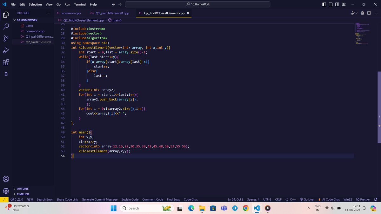This screenshot has height=214, width=381.
Task: Click the Prettier status bar item
Action: pos(363,199)
